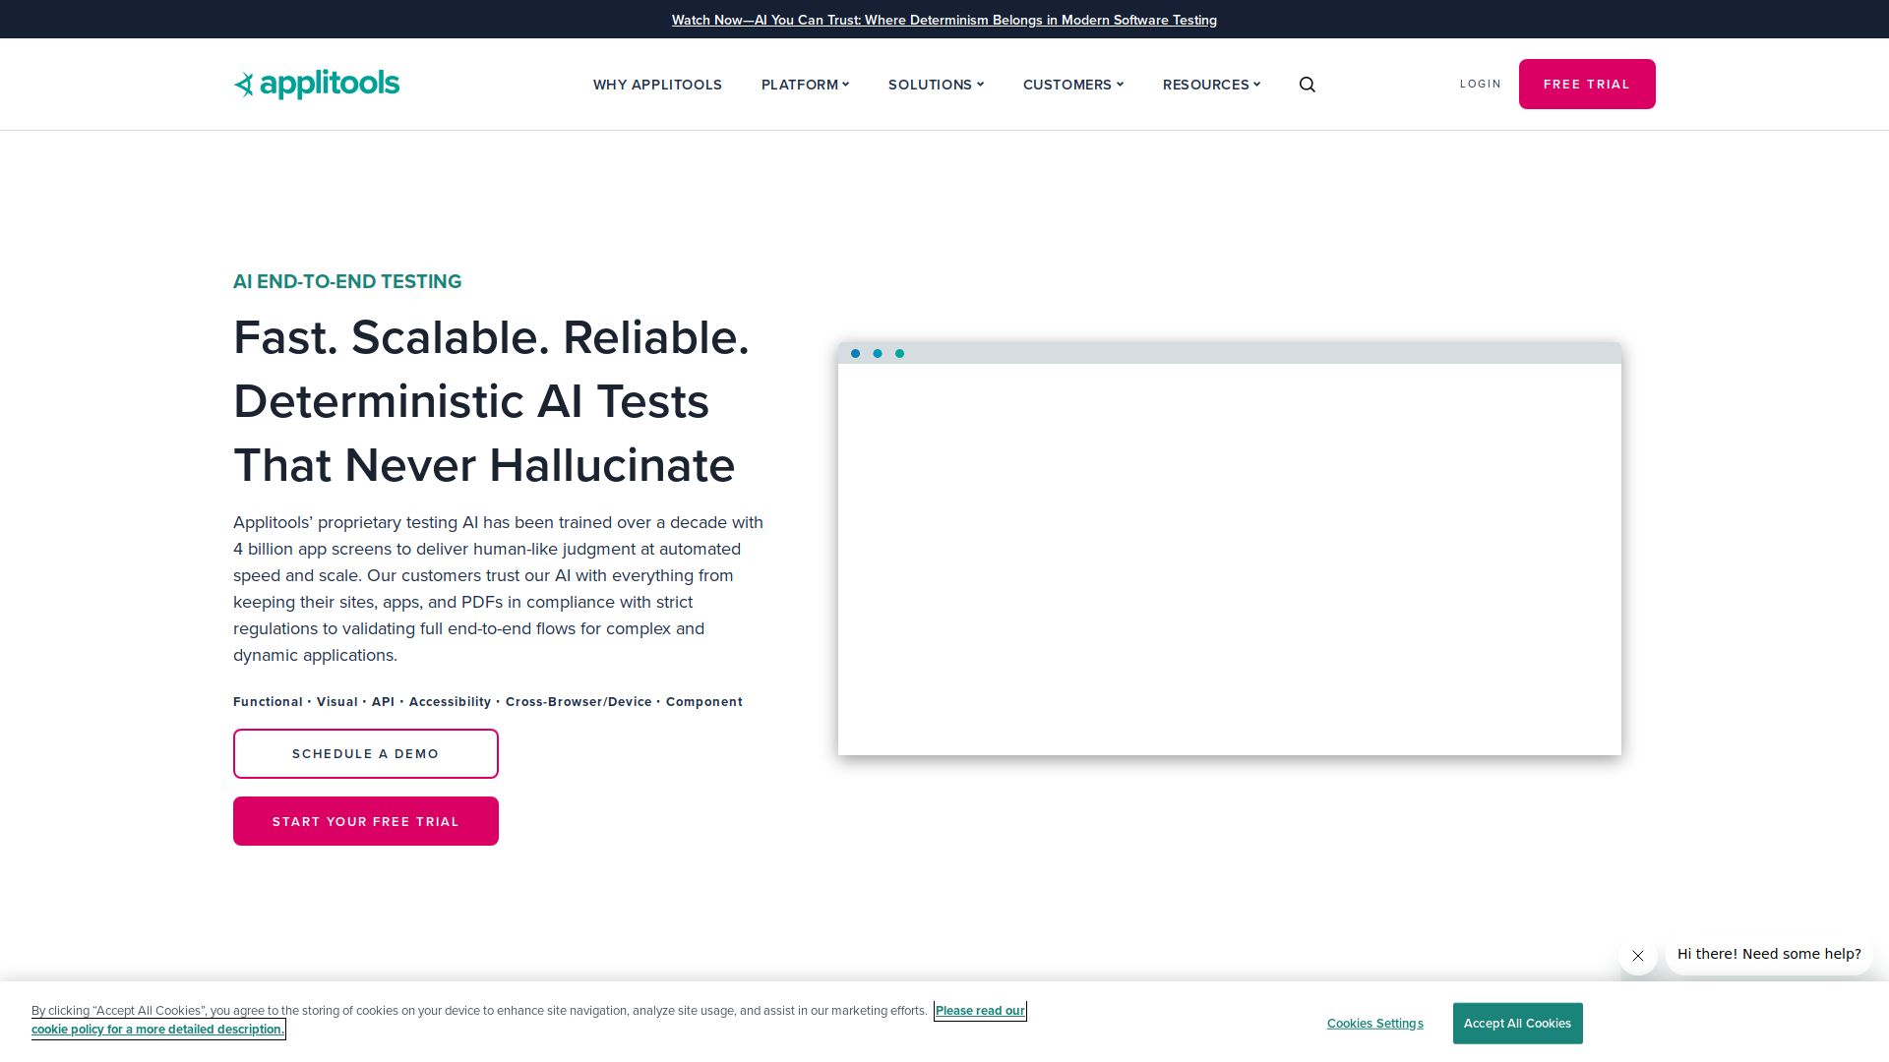Click the demo browser window preview

(1229, 559)
